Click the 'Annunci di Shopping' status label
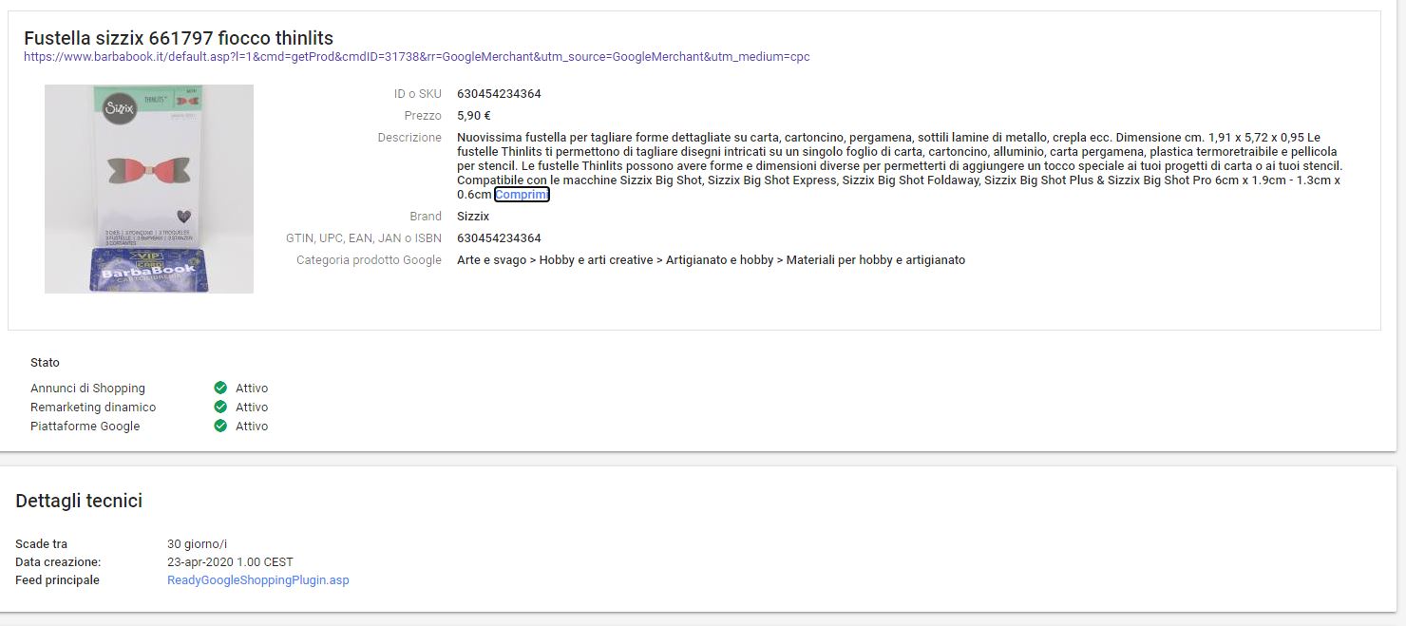This screenshot has width=1406, height=626. pyautogui.click(x=87, y=389)
